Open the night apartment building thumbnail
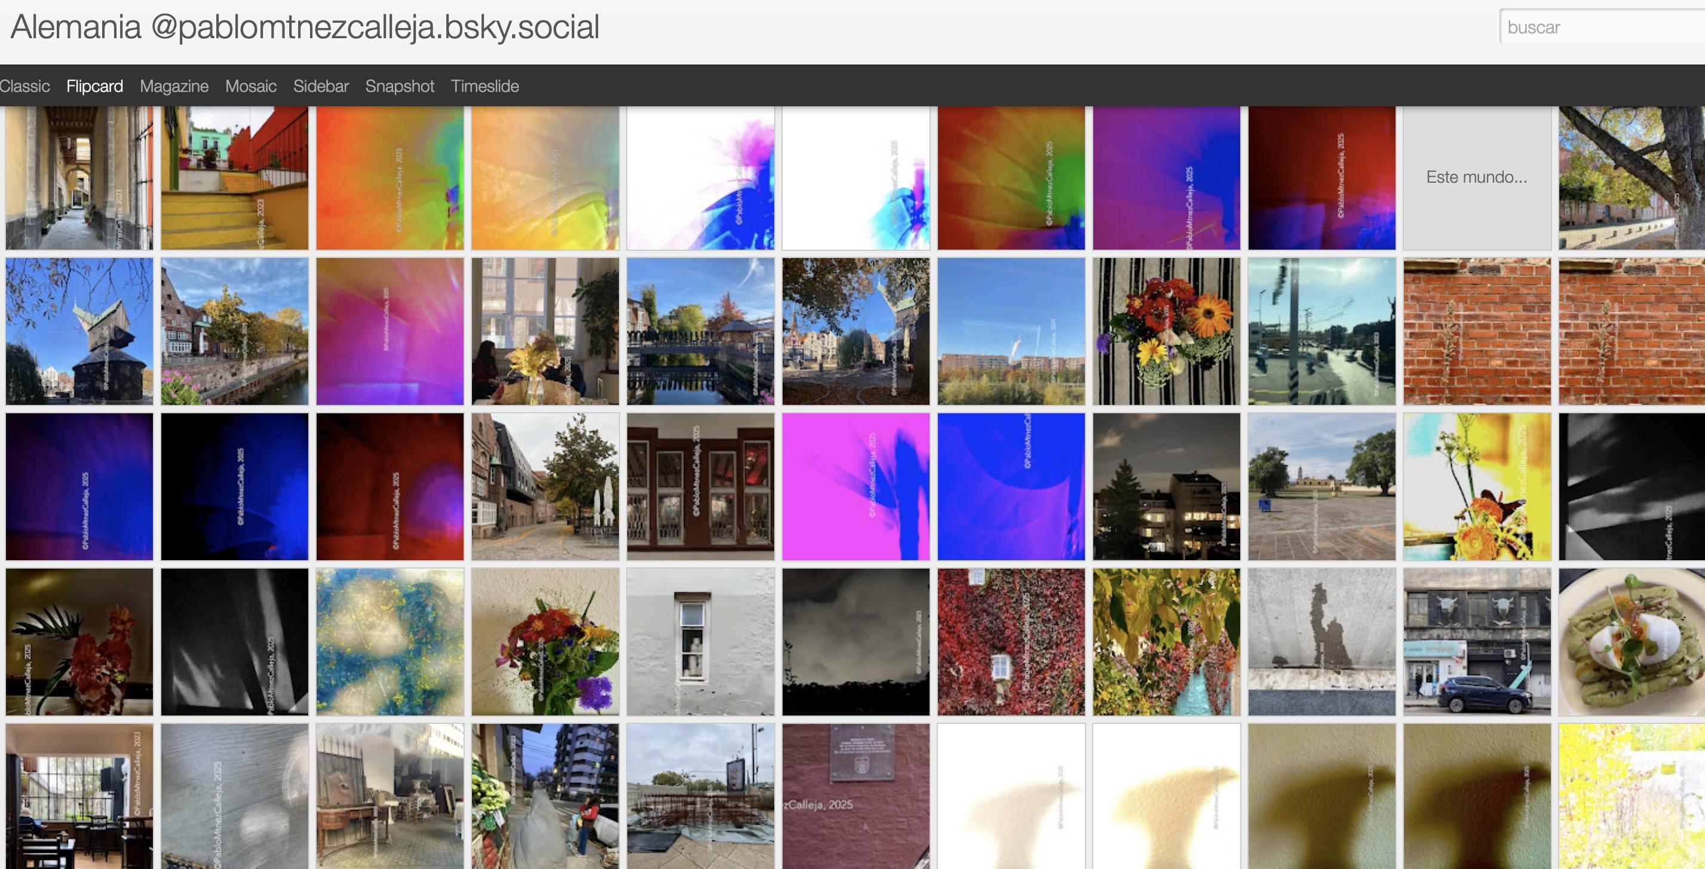 click(x=1166, y=486)
